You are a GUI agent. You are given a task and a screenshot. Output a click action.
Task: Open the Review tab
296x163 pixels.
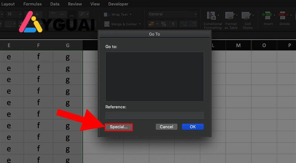point(75,4)
